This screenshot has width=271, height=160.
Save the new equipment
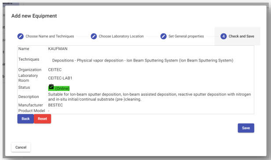(x=246, y=128)
